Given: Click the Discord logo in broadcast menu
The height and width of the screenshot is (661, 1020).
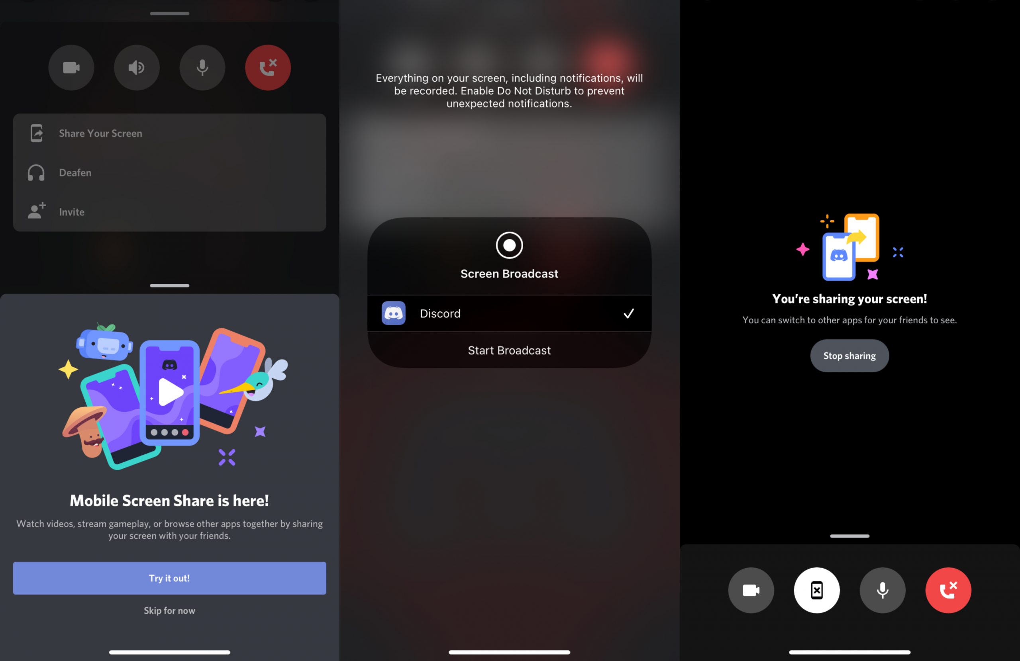Looking at the screenshot, I should coord(392,312).
